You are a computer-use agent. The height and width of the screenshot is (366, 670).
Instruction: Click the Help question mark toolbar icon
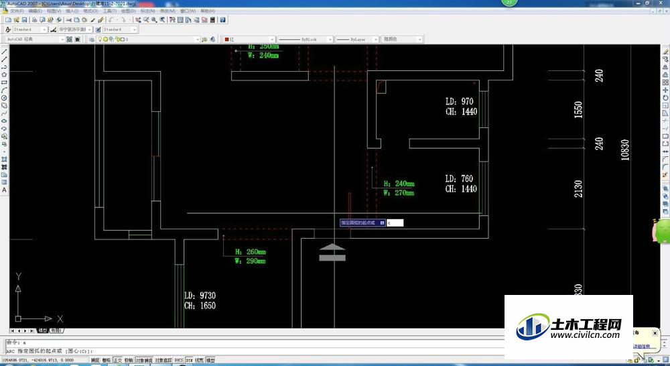[x=222, y=19]
